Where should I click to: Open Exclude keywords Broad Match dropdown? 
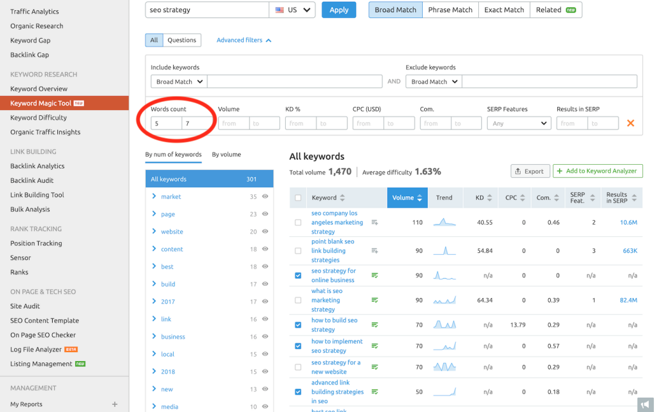[434, 82]
